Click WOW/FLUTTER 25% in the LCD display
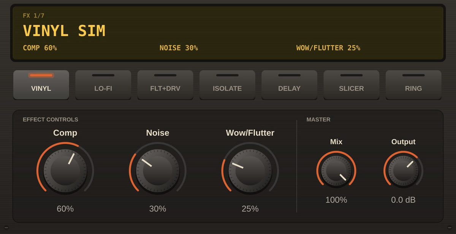456x234 pixels. 328,48
